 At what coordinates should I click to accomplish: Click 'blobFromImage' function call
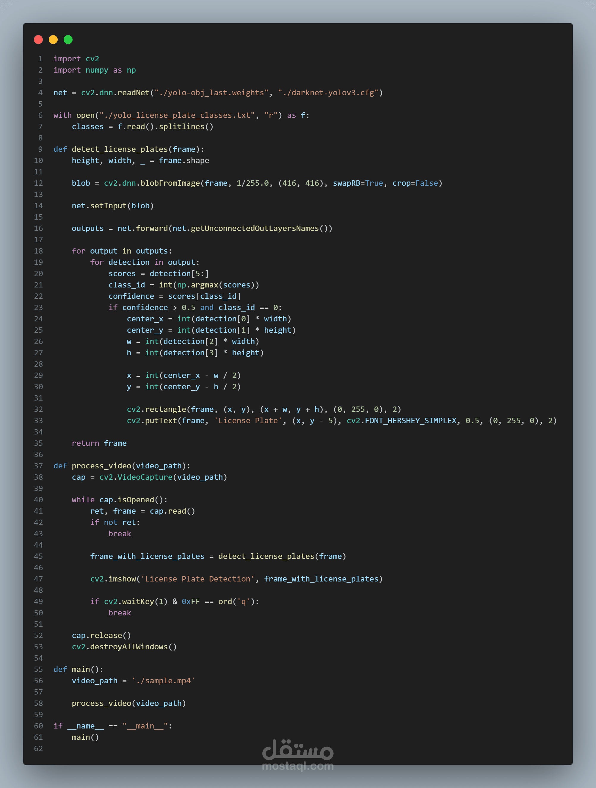click(x=170, y=183)
